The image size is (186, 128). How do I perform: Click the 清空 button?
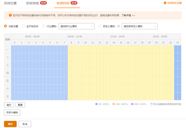(x=9, y=105)
